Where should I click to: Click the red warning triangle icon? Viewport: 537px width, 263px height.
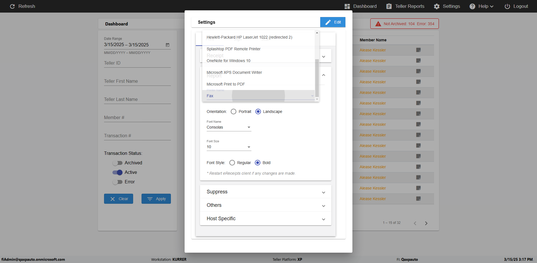[x=378, y=24]
